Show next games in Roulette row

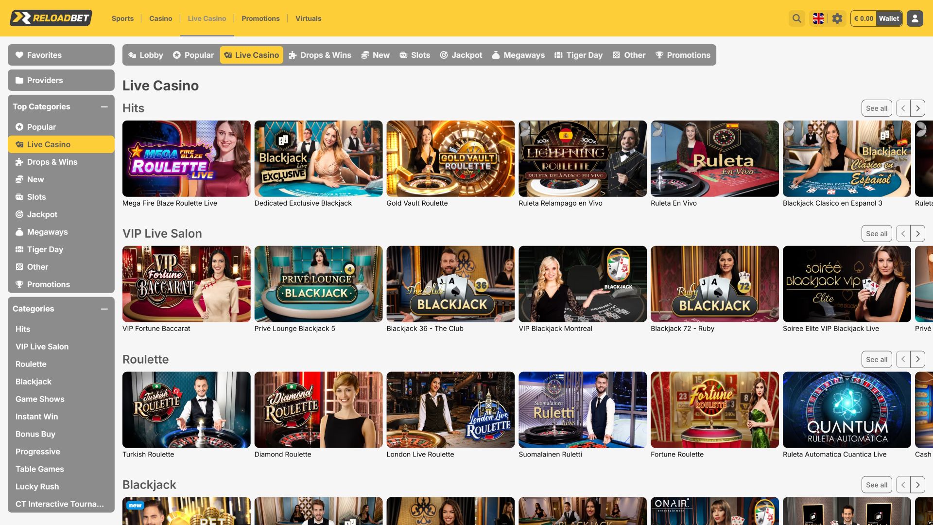917,359
